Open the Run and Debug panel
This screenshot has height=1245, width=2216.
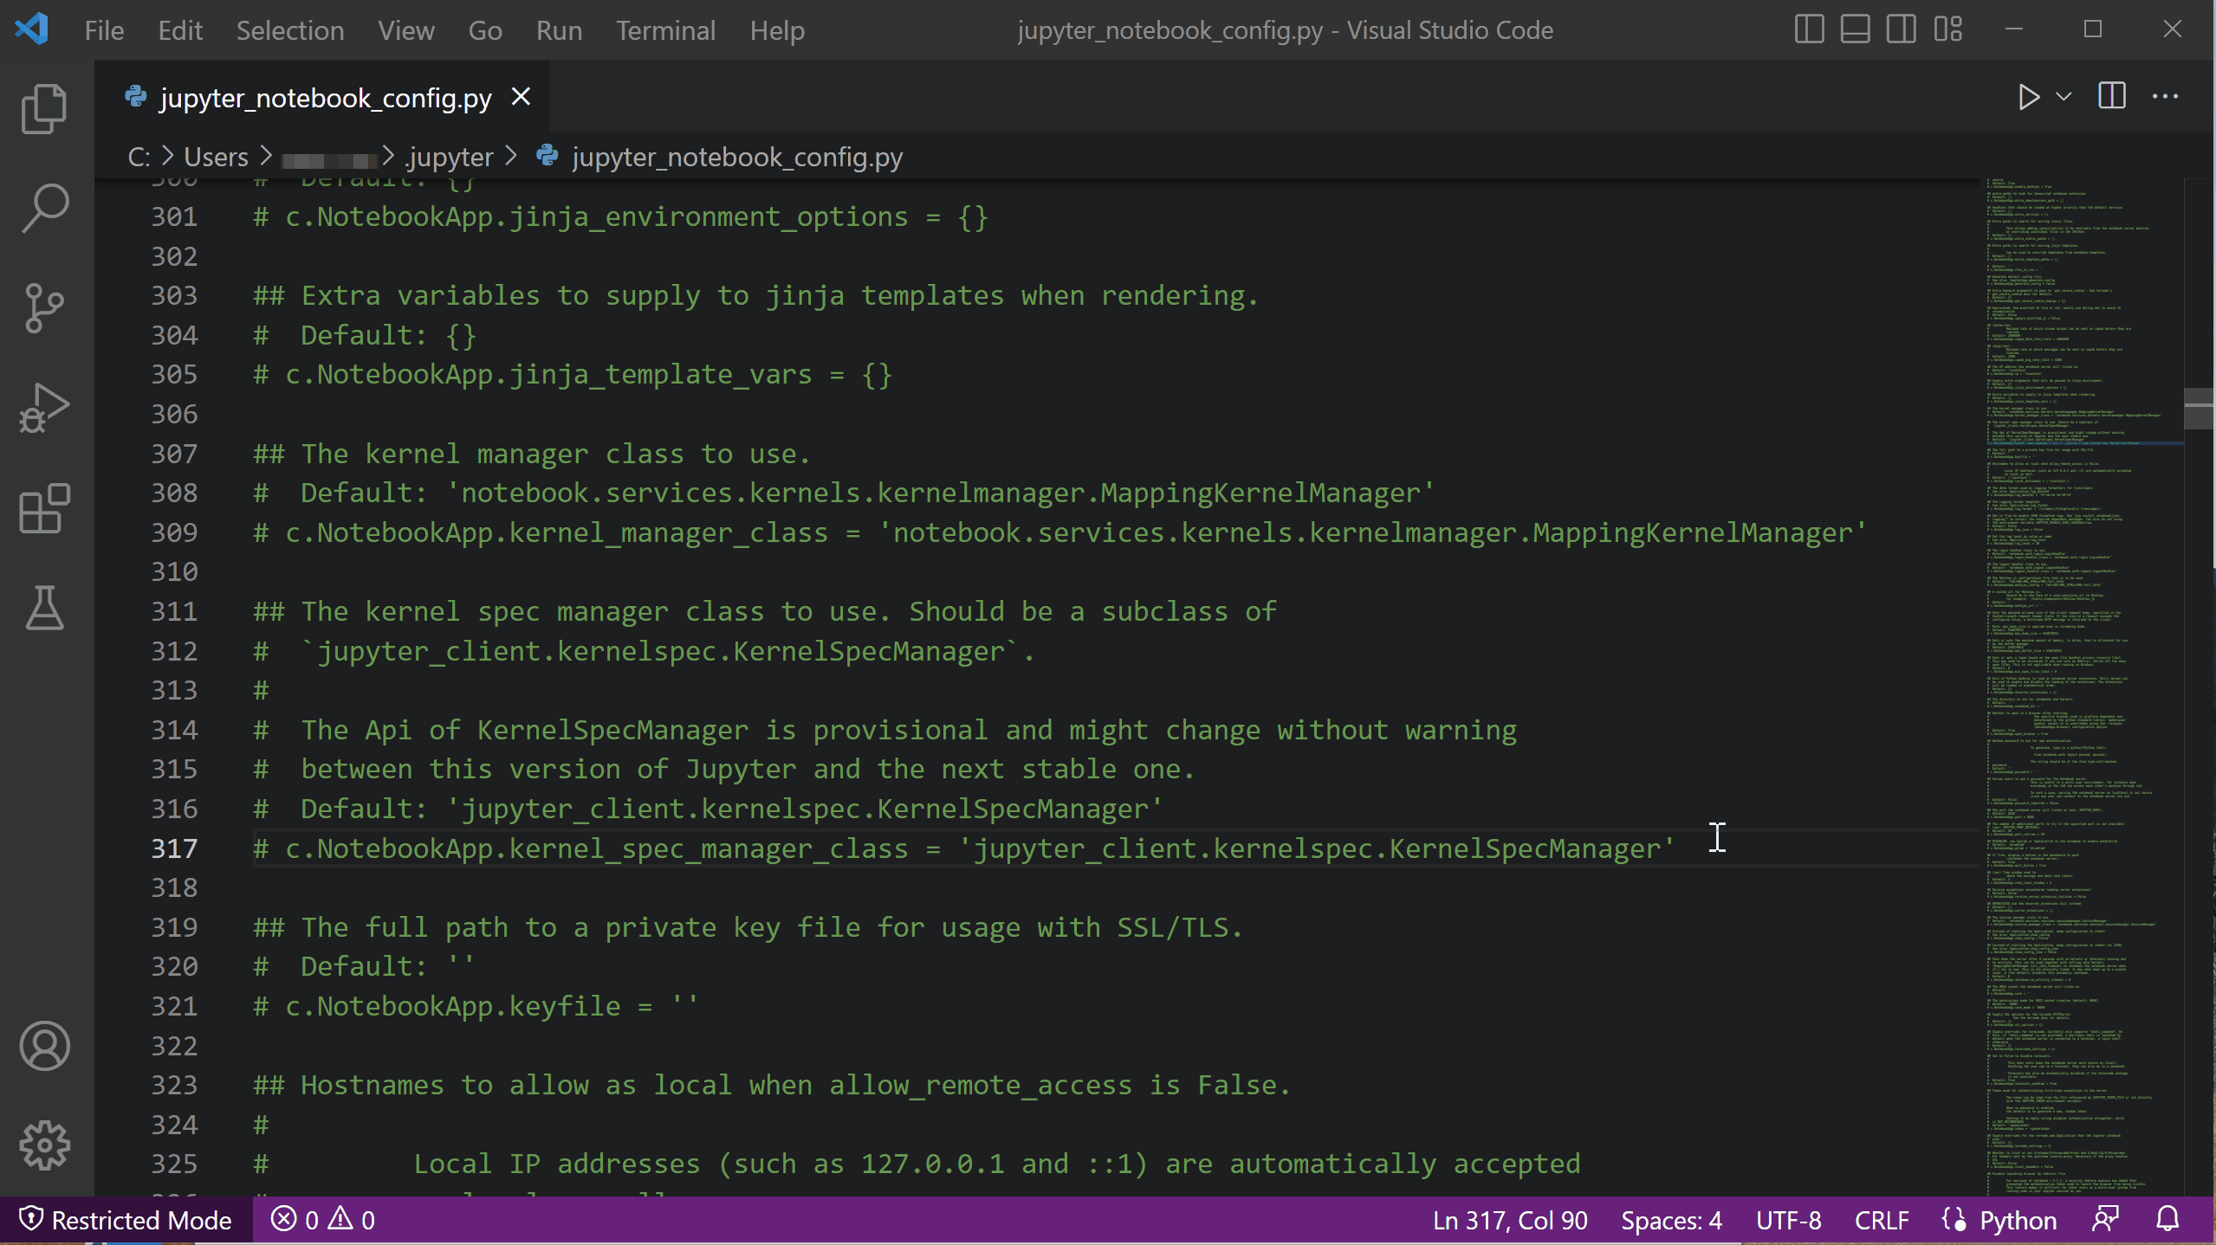(x=43, y=407)
